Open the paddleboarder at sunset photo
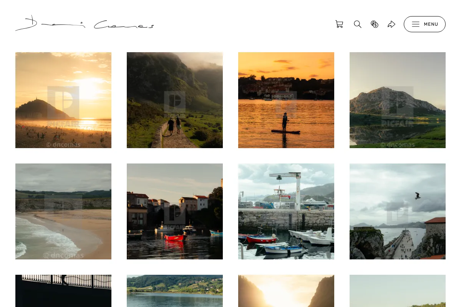The image size is (461, 307). pos(286,100)
